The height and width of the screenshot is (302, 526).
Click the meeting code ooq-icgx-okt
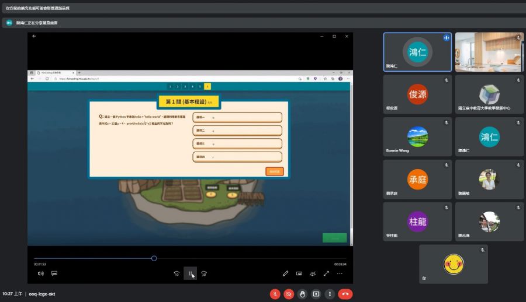click(x=42, y=294)
